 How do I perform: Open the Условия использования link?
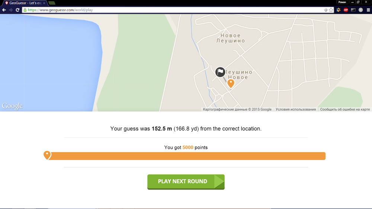296,109
